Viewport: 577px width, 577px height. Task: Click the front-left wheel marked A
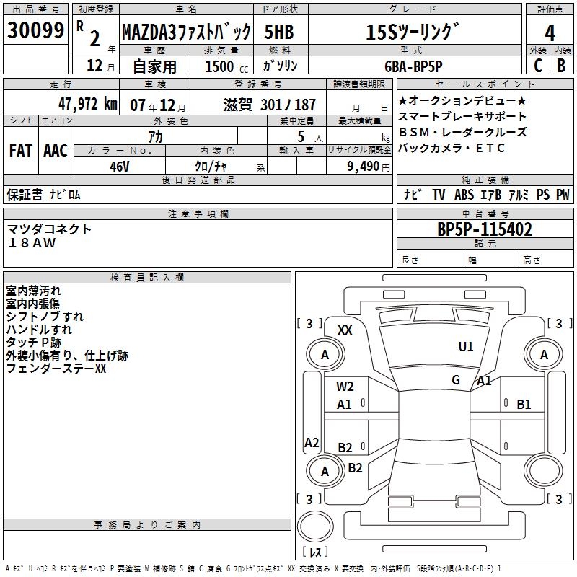click(x=325, y=354)
